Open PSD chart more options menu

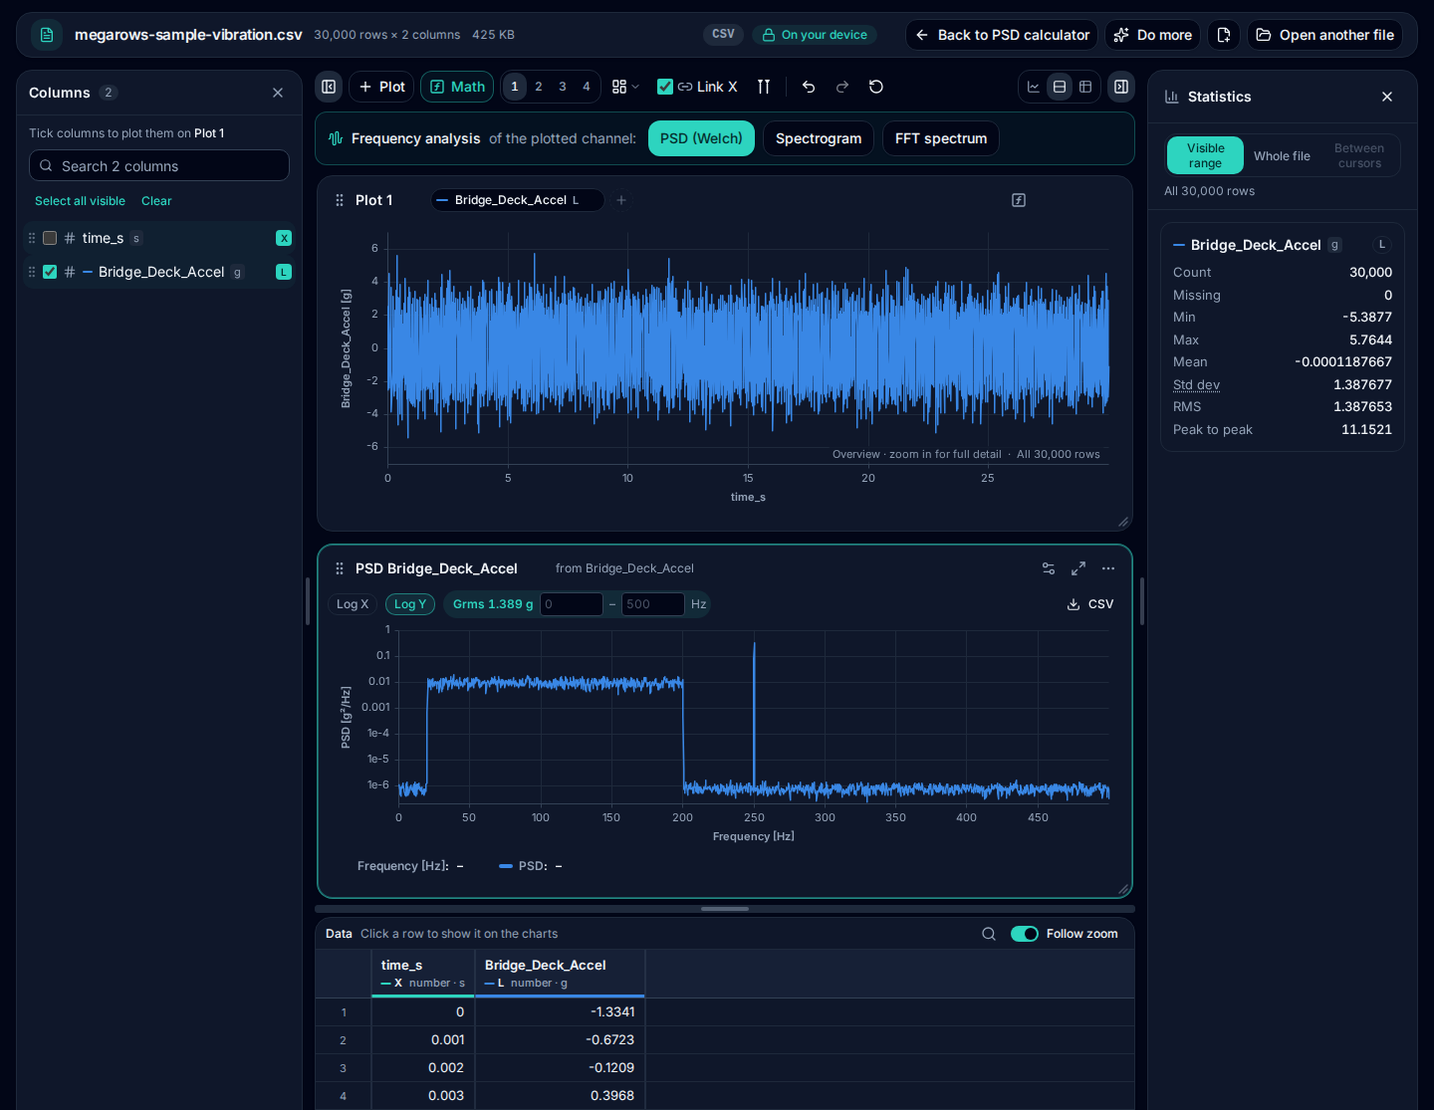tap(1108, 568)
